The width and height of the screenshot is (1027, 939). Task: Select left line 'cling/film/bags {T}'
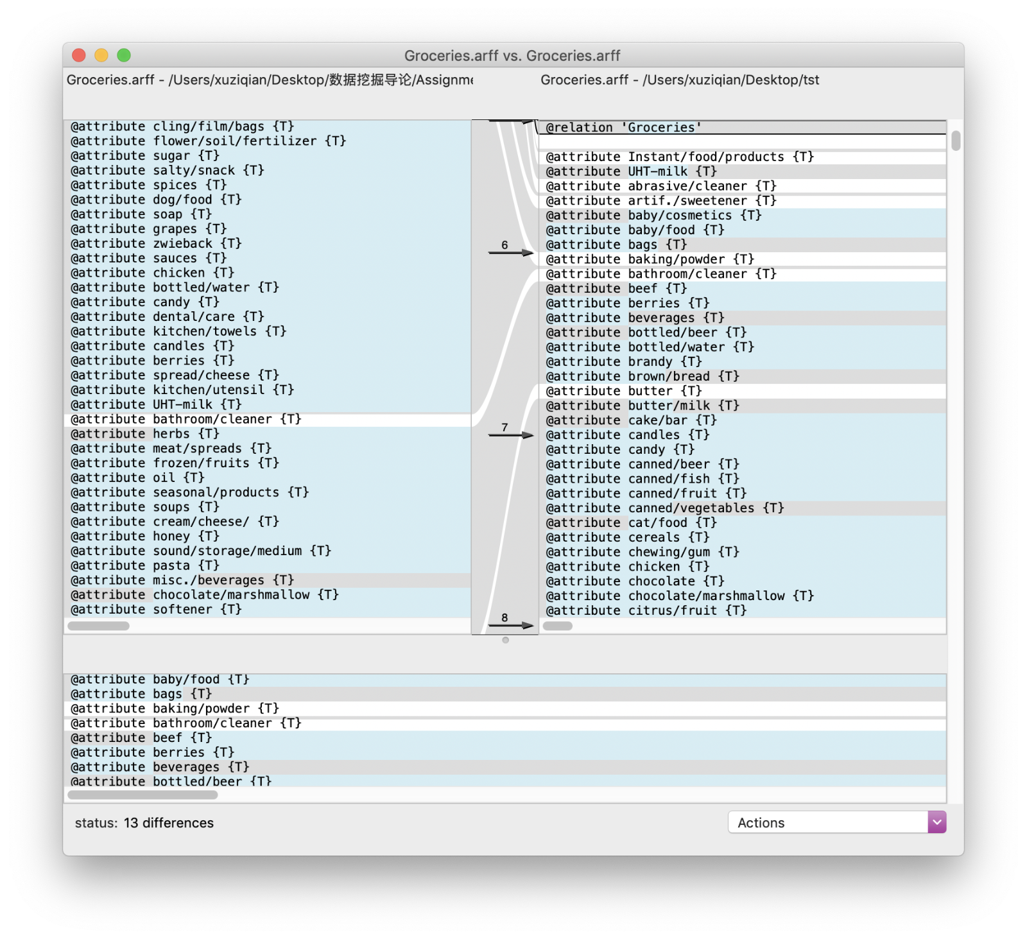(x=268, y=127)
